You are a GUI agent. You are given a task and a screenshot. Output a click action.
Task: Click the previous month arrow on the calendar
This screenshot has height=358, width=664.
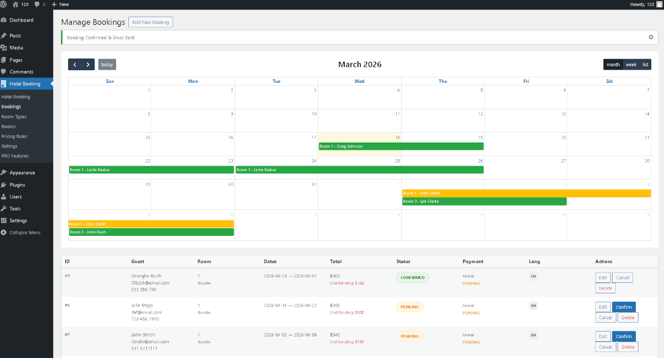[74, 64]
